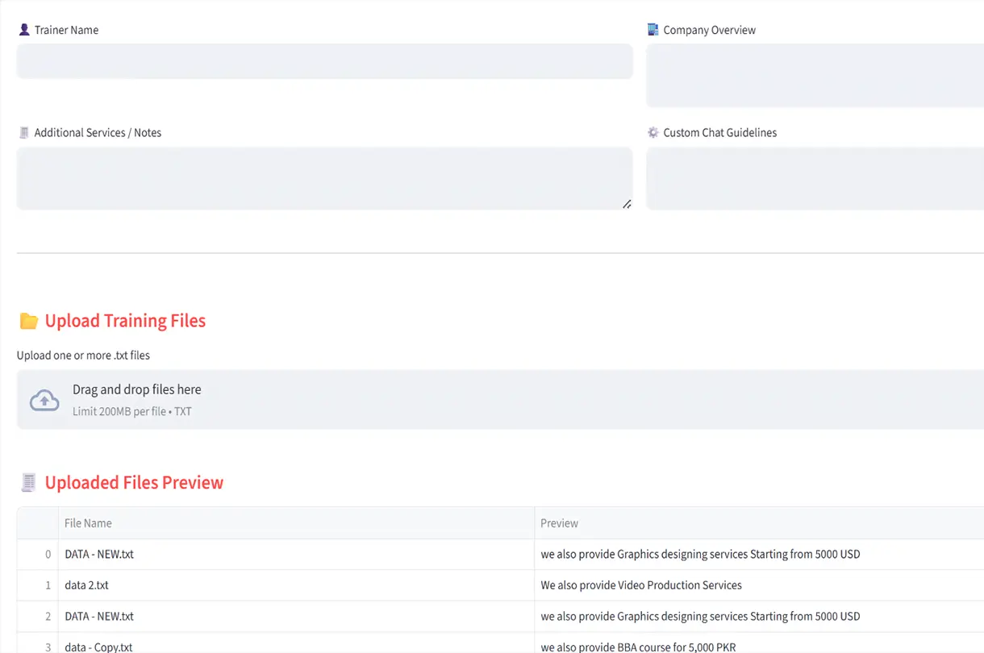
Task: Click inside the Additional Services / Notes text box
Action: pyautogui.click(x=324, y=178)
